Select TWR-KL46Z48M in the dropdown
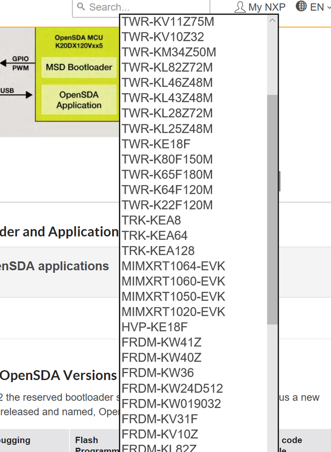Screen dimensions: 331x452 (167, 83)
